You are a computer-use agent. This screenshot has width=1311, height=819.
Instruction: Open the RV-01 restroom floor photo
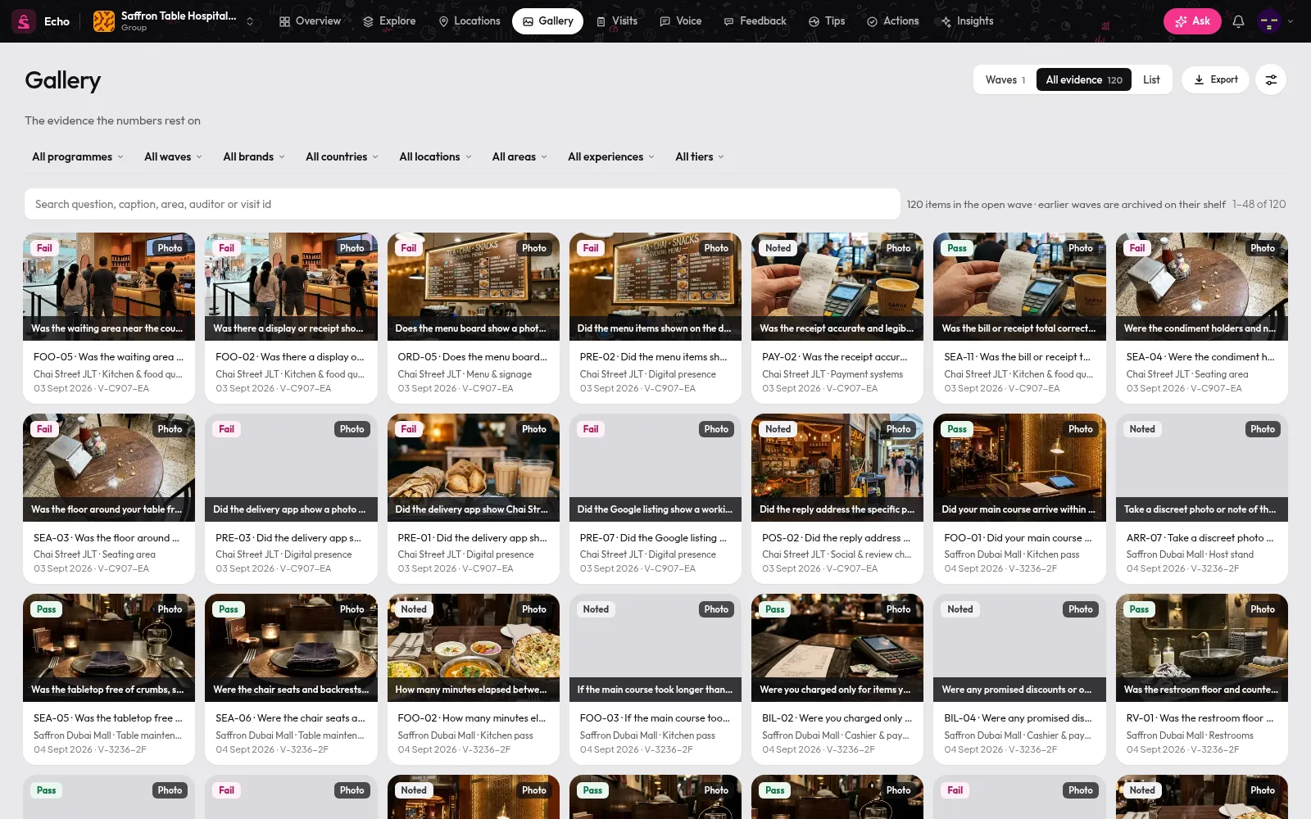[x=1202, y=648]
